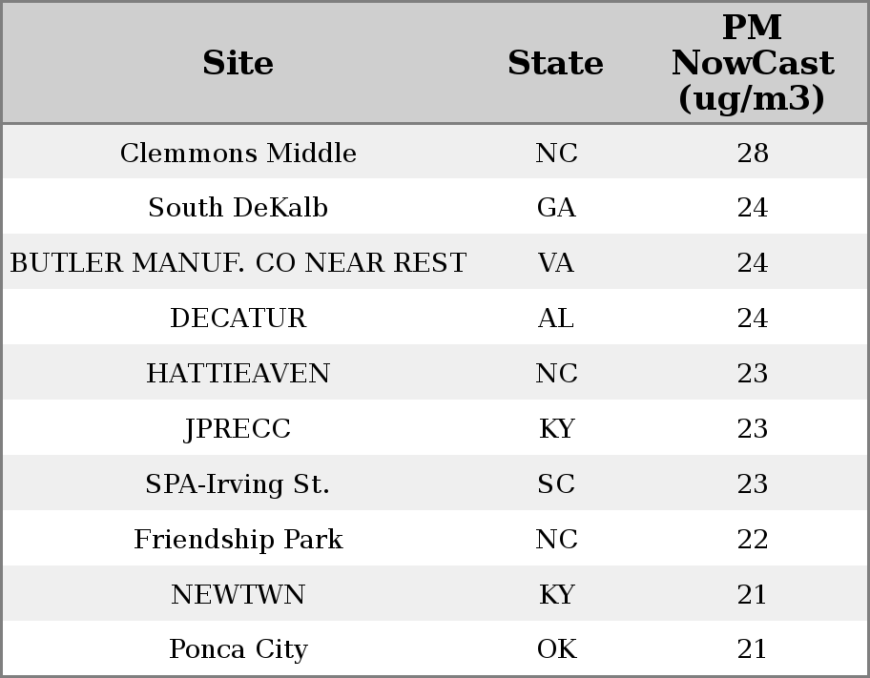
Task: Select the Friendship Park site cell
Action: [x=238, y=540]
